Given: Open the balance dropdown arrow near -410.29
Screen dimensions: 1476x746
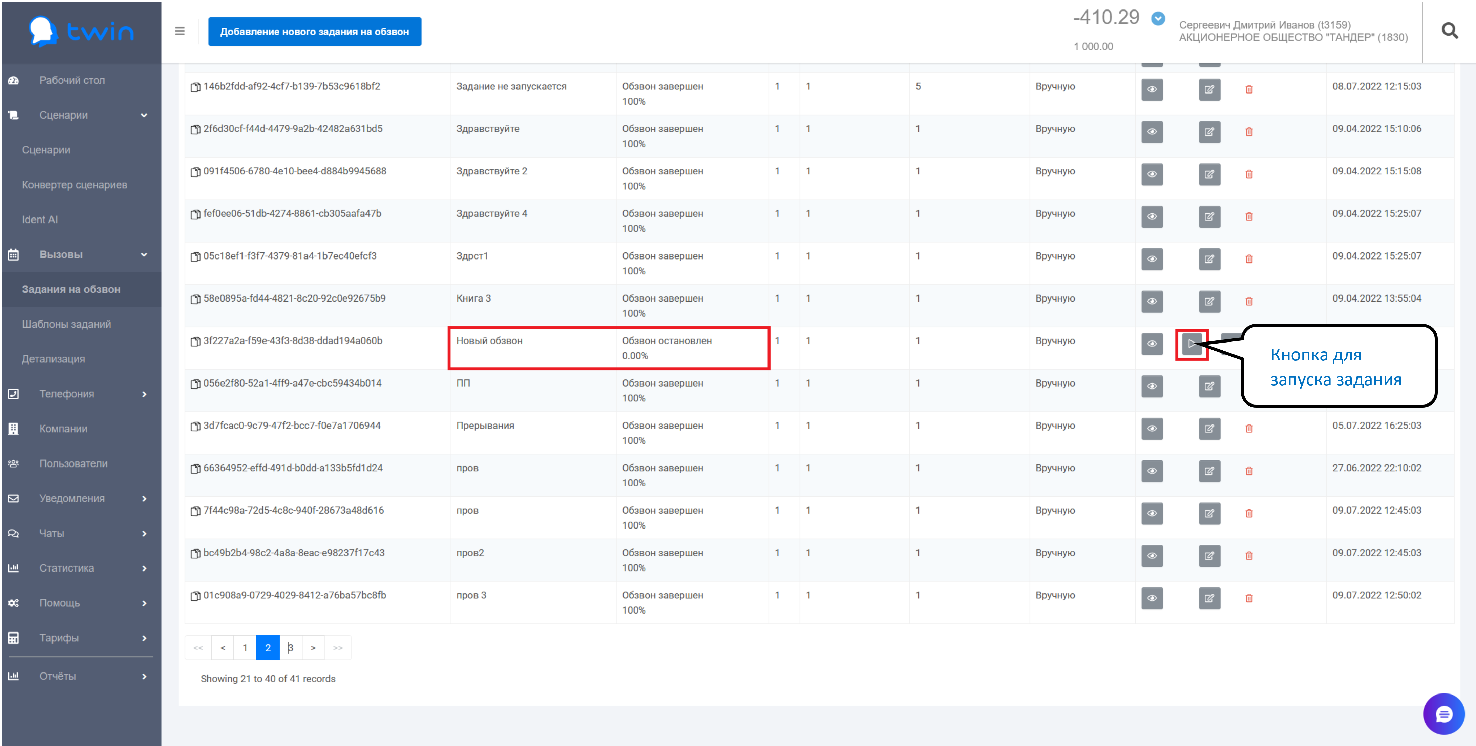Looking at the screenshot, I should click(1157, 18).
